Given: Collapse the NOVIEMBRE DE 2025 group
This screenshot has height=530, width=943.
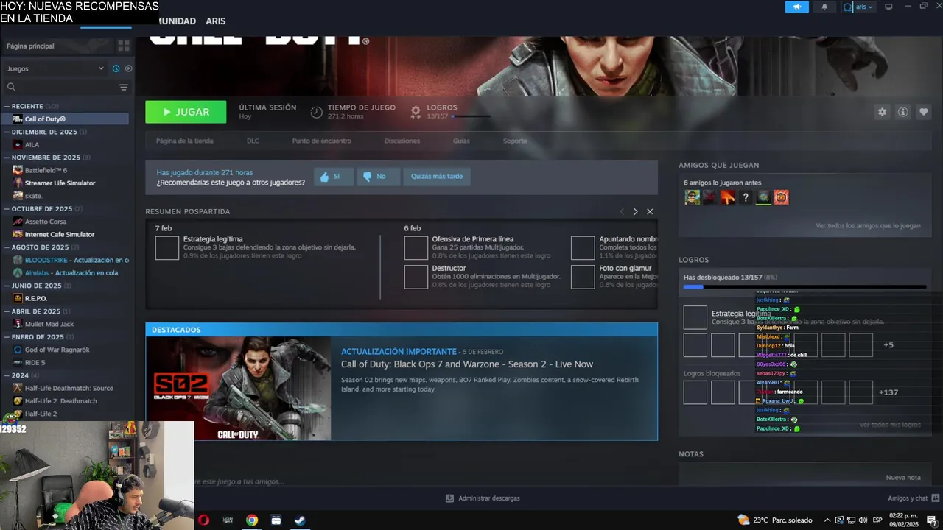Looking at the screenshot, I should point(7,158).
